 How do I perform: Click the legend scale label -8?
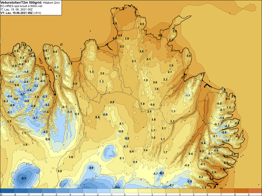15,194
